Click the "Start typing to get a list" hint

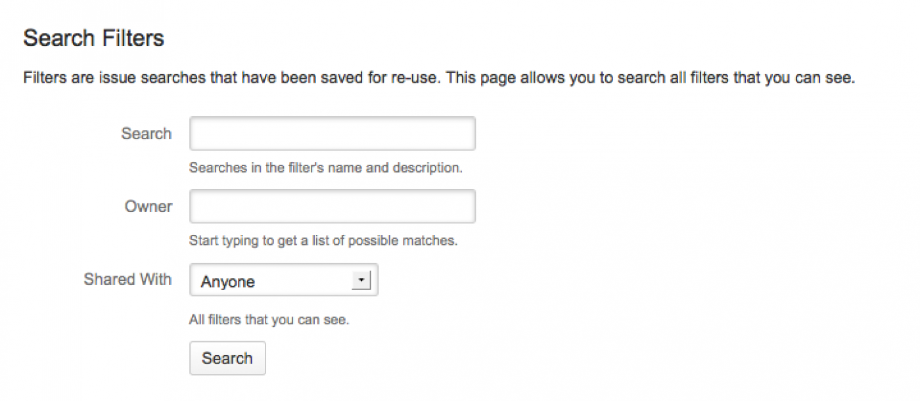coord(323,241)
